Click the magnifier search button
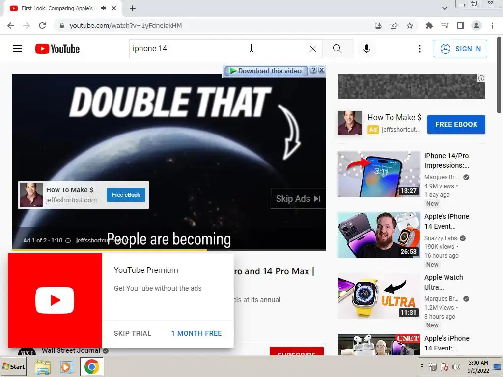Image resolution: width=503 pixels, height=377 pixels. (337, 49)
